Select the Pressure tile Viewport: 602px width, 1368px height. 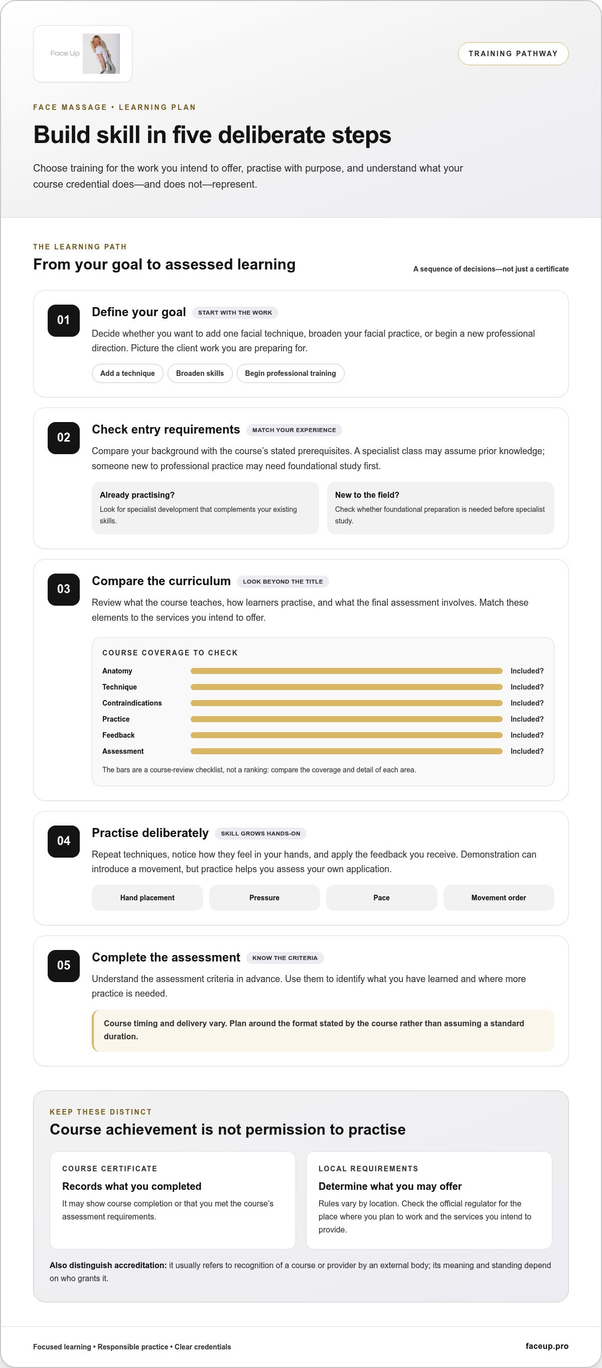coord(264,897)
